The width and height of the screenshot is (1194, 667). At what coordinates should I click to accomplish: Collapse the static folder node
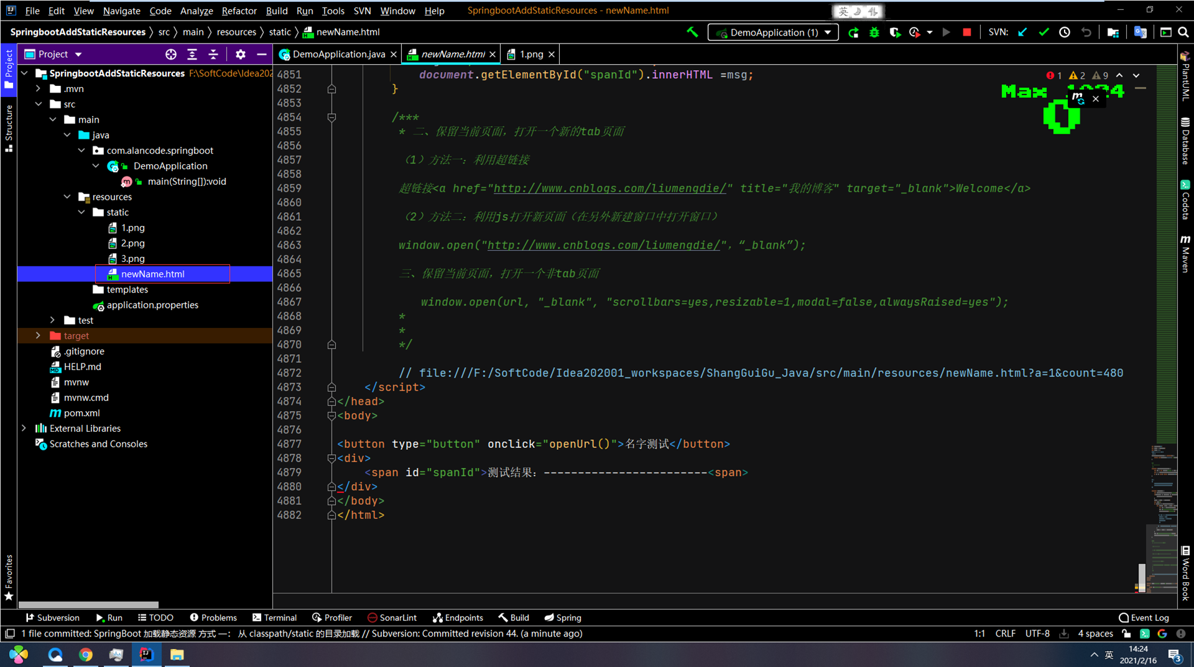pos(81,212)
